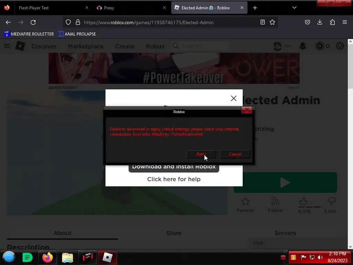Follow the Elected Admin game
This screenshot has width=353, height=265.
tap(275, 205)
